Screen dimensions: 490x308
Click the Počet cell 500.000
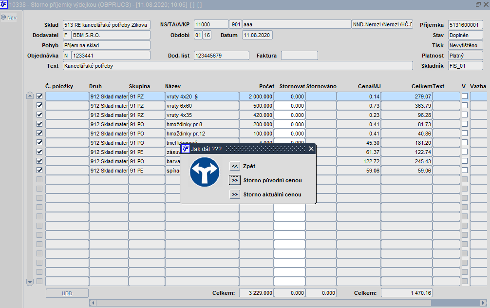tap(256, 106)
